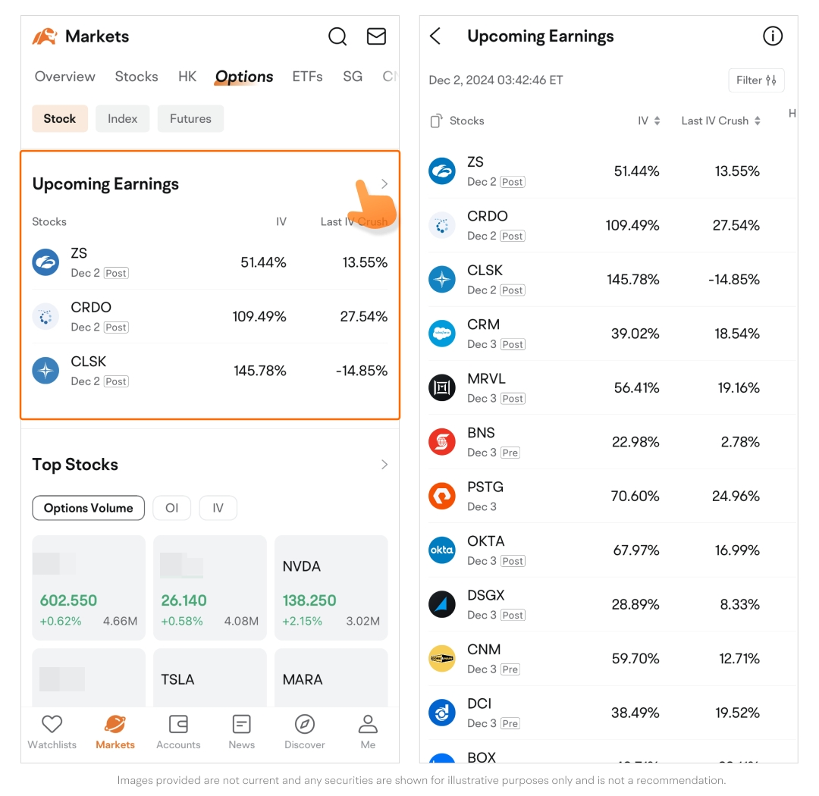This screenshot has width=819, height=796.
Task: Open the Me profile icon
Action: coord(368,725)
